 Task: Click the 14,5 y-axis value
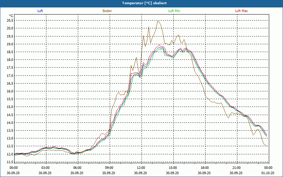pyautogui.click(x=10, y=115)
